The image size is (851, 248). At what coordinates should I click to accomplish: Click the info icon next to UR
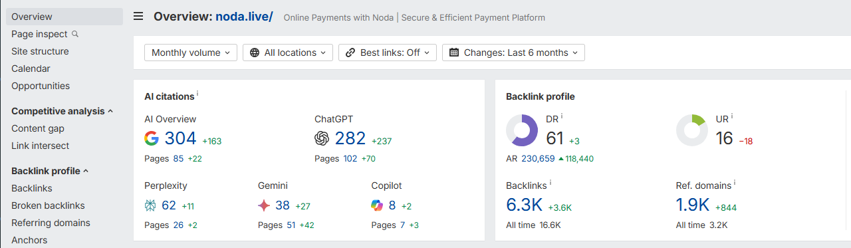[732, 116]
